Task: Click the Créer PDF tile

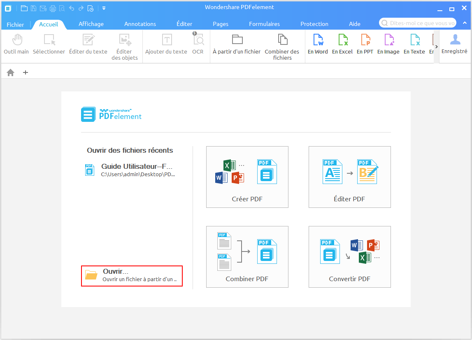Action: 247,177
